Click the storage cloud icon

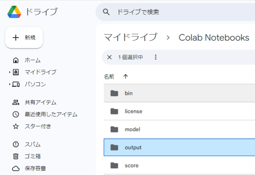(16, 169)
